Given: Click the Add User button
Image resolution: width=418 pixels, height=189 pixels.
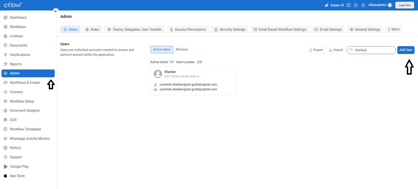Looking at the screenshot, I should [405, 50].
